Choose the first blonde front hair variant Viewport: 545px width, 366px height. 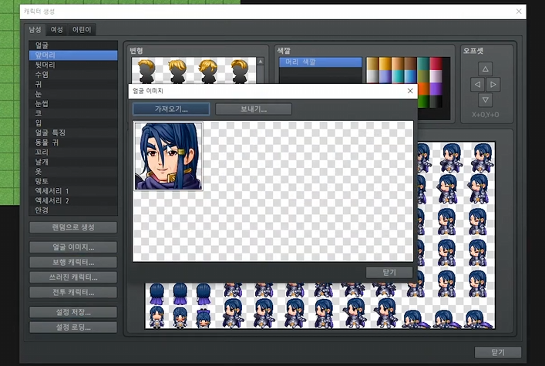point(146,71)
